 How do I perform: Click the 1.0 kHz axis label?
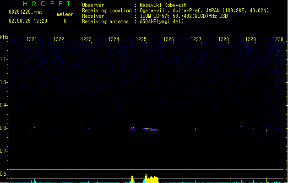click(x=4, y=82)
